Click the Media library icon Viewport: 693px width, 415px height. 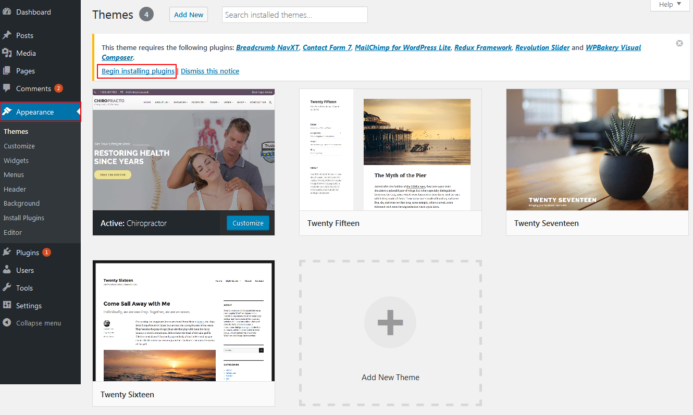tap(7, 53)
